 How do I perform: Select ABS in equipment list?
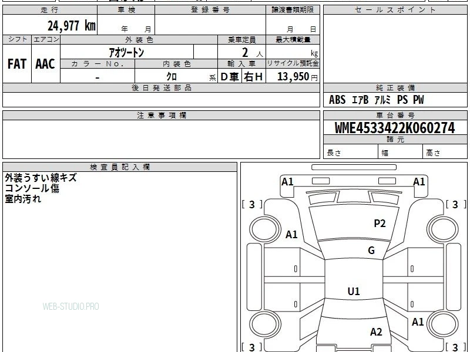[x=337, y=100]
